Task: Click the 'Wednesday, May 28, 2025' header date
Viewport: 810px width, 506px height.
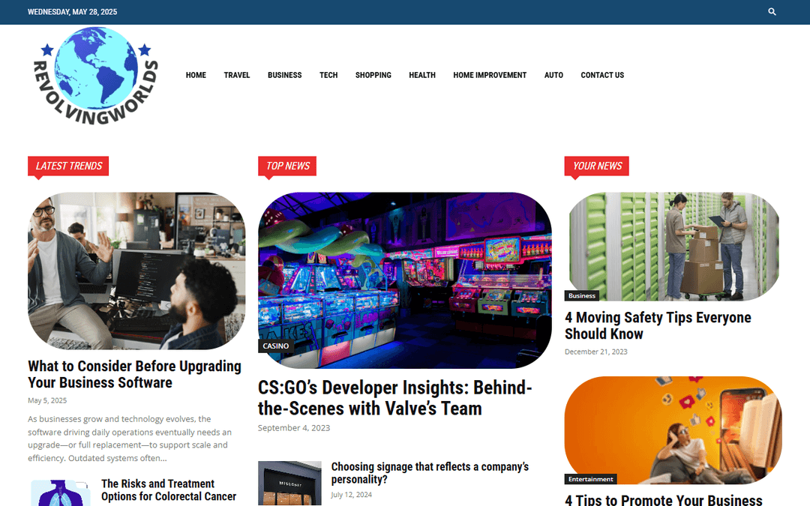Action: 72,12
